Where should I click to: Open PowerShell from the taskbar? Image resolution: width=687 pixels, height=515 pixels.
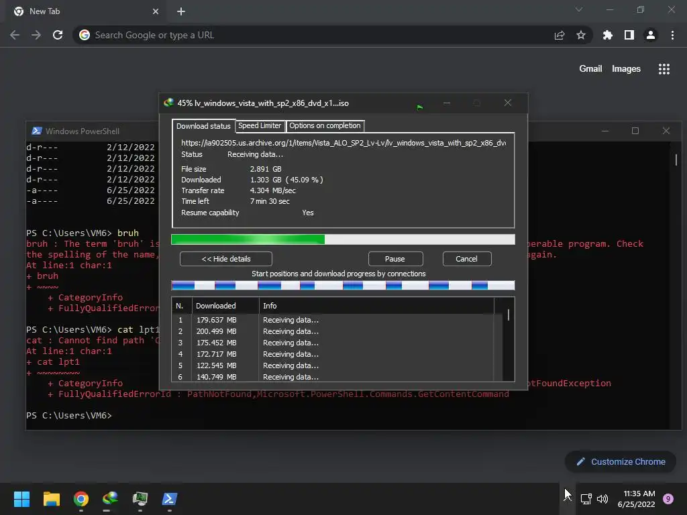pyautogui.click(x=170, y=499)
